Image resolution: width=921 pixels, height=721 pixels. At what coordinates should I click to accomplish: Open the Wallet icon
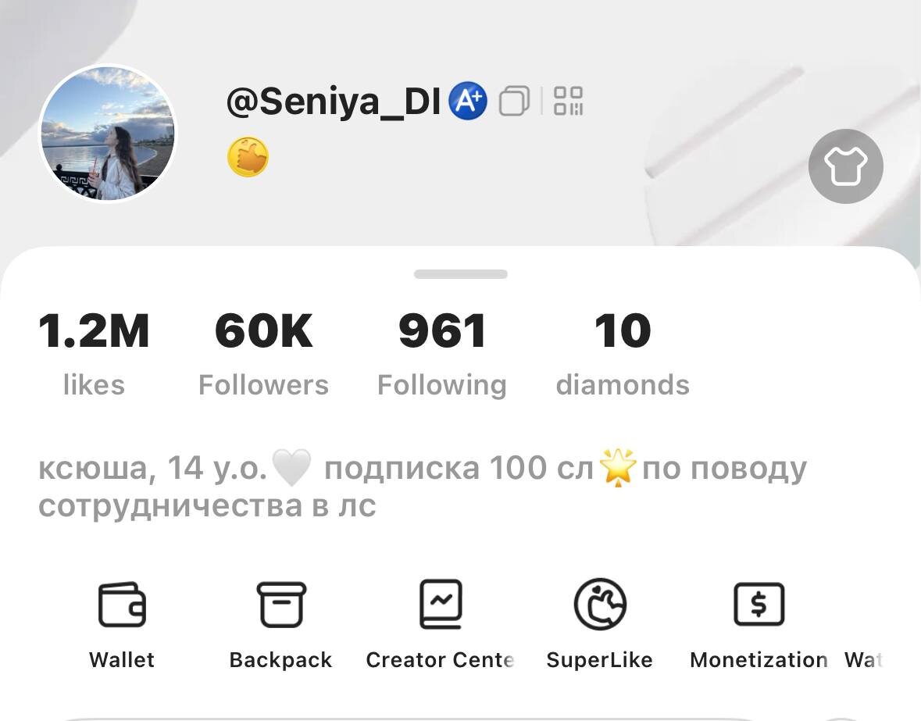click(122, 604)
